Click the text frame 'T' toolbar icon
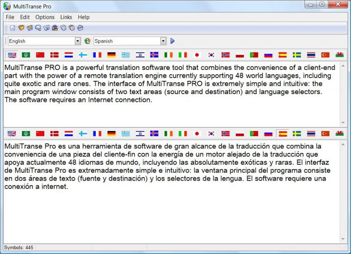 (x=47, y=28)
